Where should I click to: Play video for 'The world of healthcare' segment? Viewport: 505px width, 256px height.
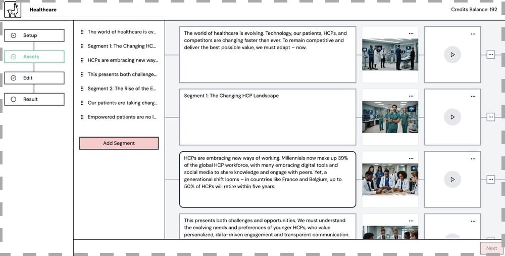pyautogui.click(x=452, y=55)
